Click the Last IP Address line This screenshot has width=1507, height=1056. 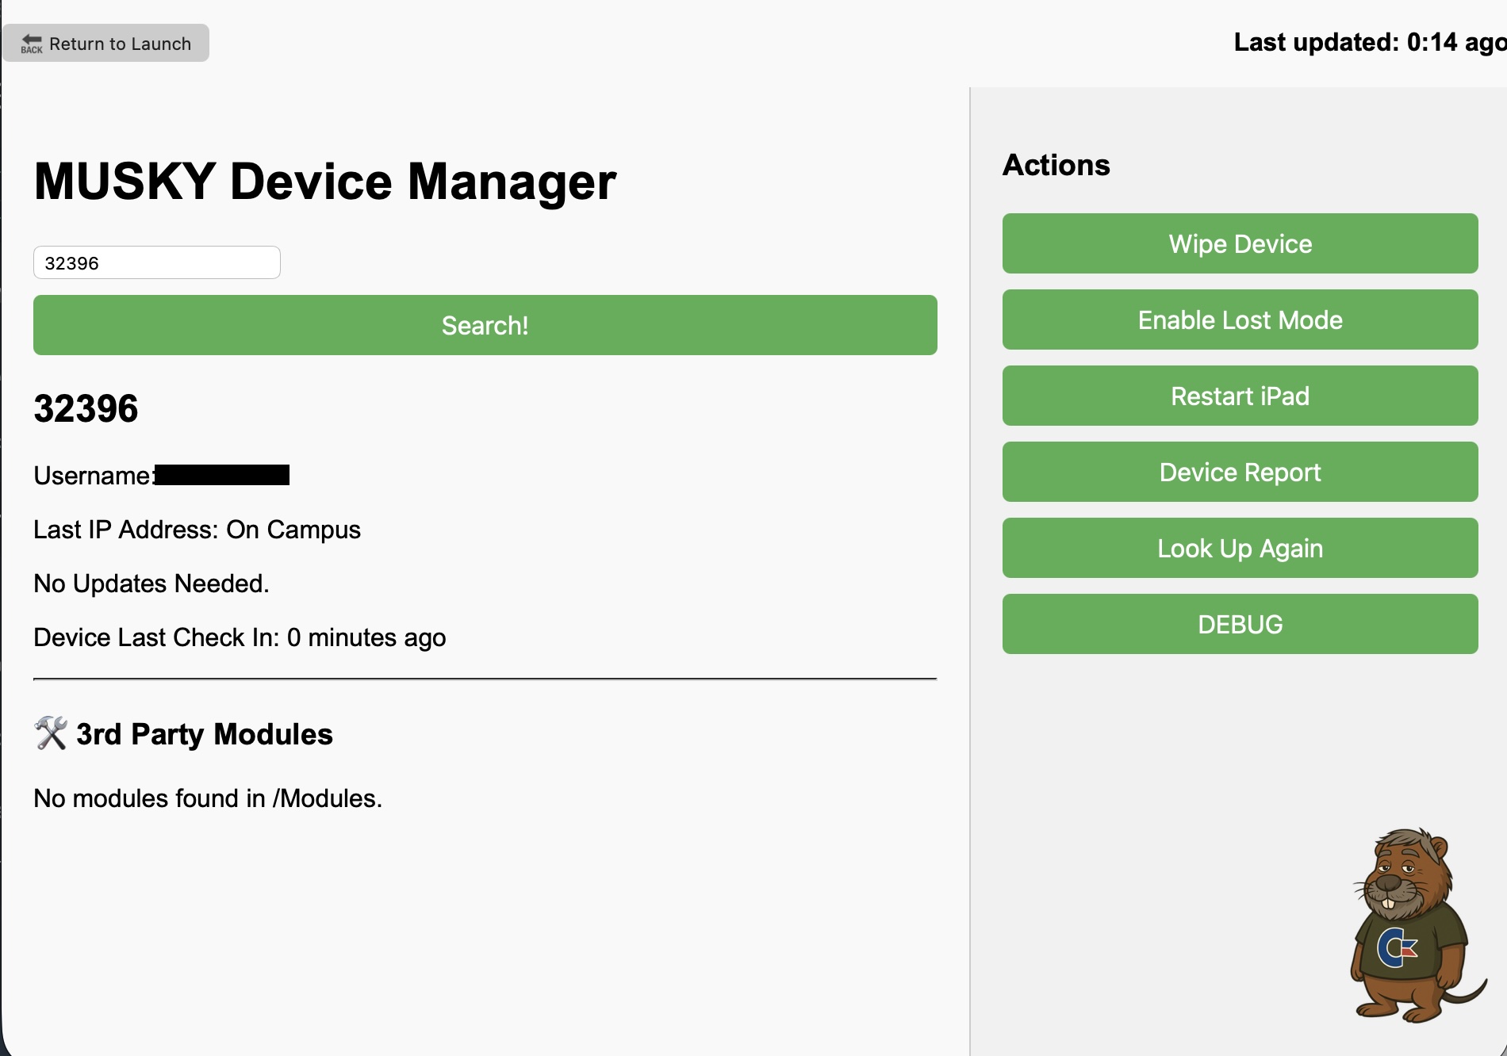197,530
